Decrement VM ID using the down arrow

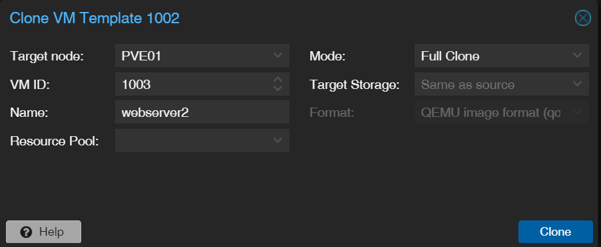pos(278,88)
